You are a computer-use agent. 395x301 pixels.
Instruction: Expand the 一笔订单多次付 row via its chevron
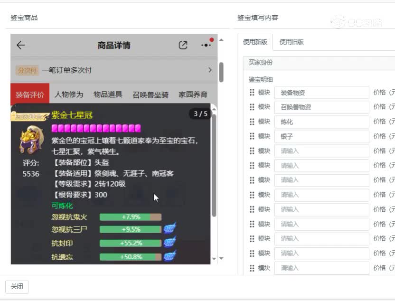coord(209,69)
